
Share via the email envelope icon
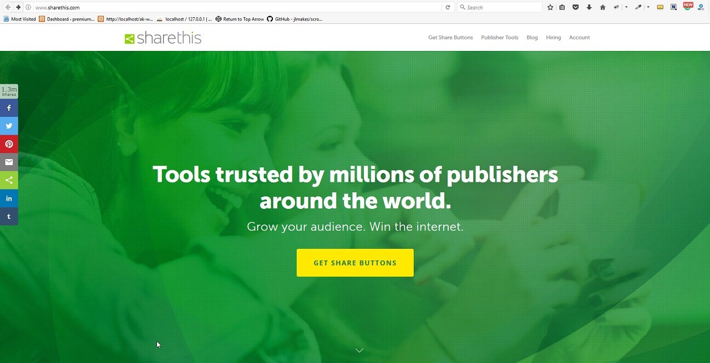click(x=9, y=162)
